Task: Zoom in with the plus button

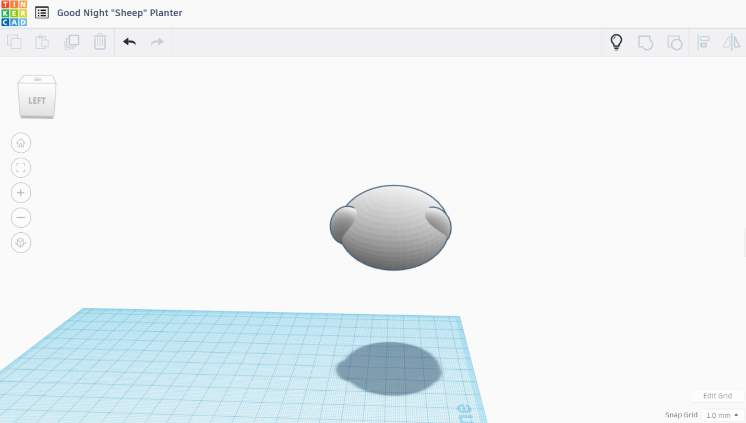Action: click(21, 193)
